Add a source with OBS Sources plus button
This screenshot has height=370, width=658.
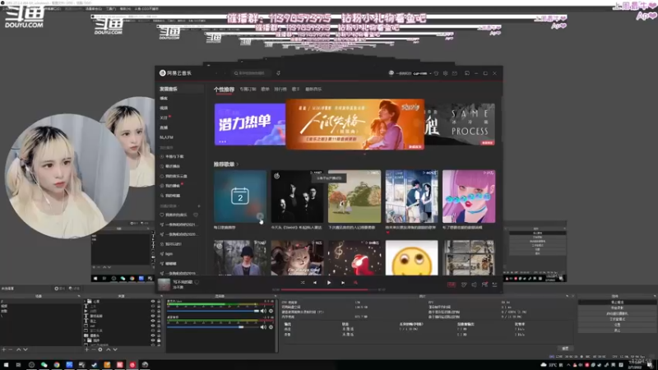click(87, 349)
